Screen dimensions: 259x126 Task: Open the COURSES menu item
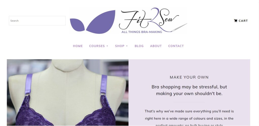[x=97, y=46]
